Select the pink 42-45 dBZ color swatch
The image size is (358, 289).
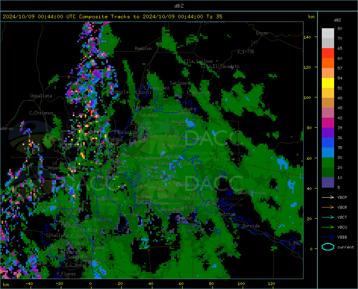tap(328, 113)
